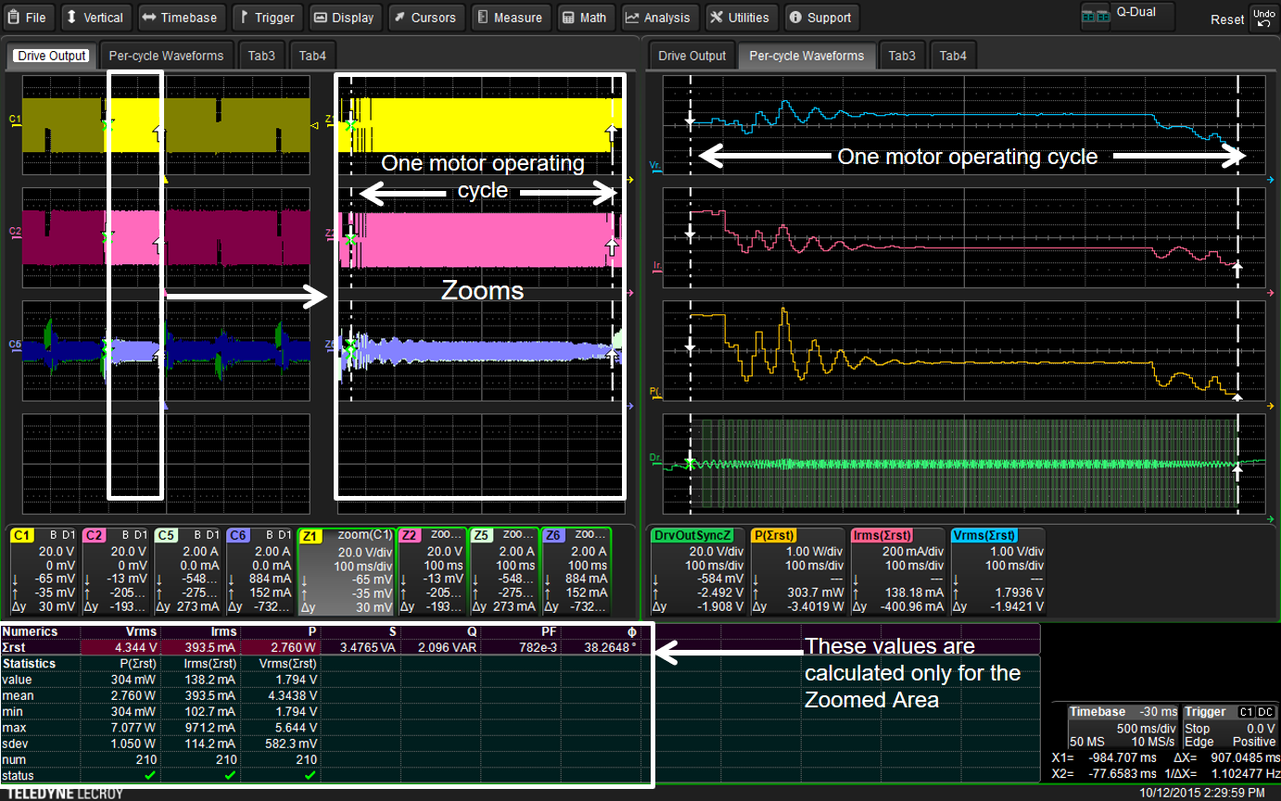1281x801 pixels.
Task: Open the Z1 zoom descriptor box
Action: click(347, 571)
